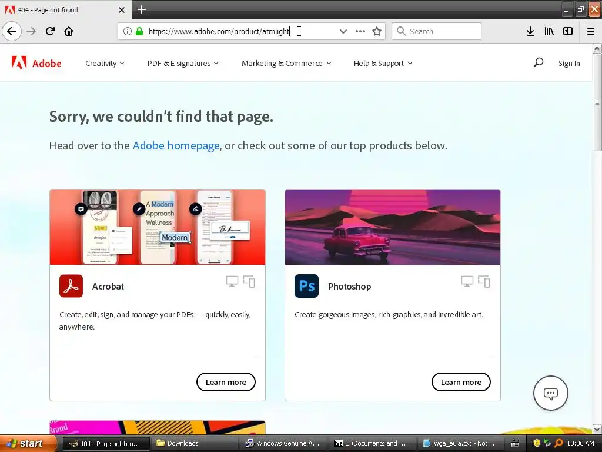Click the Photoshop product title

click(x=349, y=287)
